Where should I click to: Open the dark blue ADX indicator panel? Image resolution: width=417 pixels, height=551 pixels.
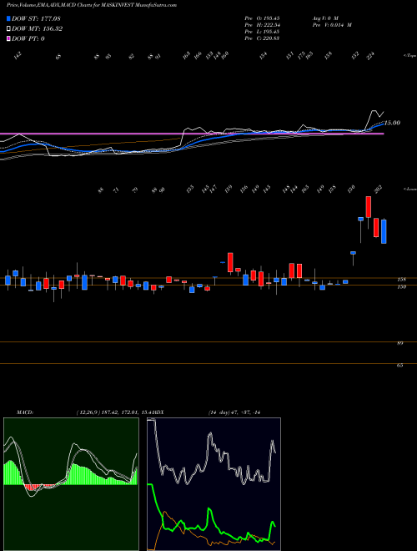point(214,484)
